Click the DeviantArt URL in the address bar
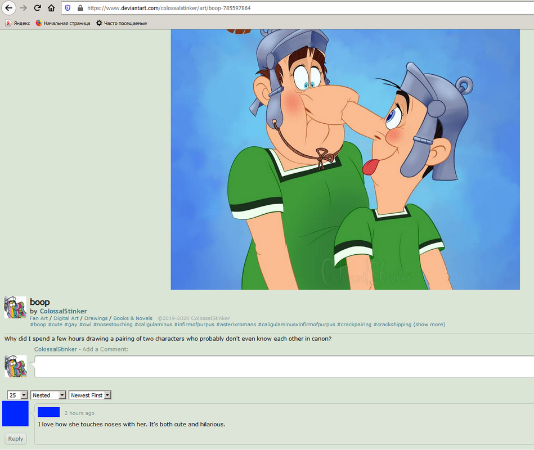Image resolution: width=534 pixels, height=450 pixels. (169, 8)
